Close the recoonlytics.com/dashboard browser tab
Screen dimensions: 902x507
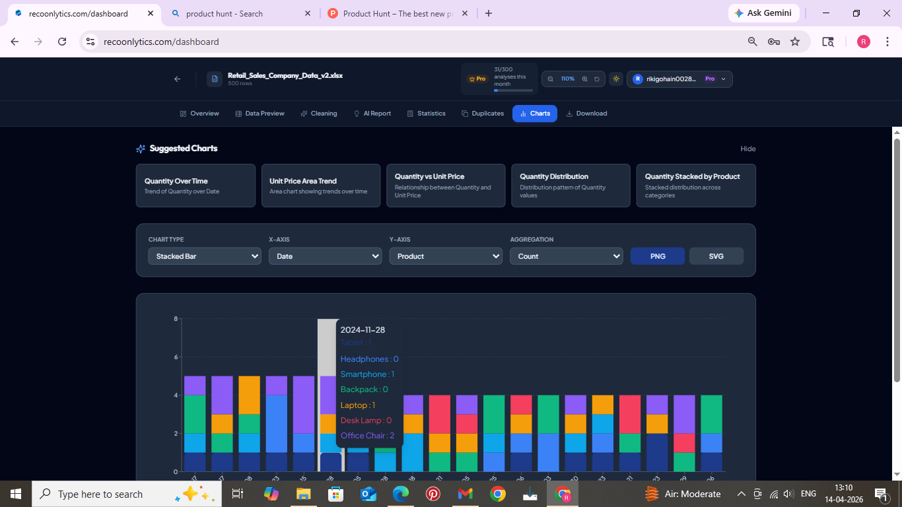(151, 13)
